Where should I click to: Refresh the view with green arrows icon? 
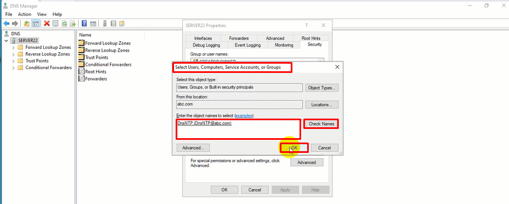(64, 23)
